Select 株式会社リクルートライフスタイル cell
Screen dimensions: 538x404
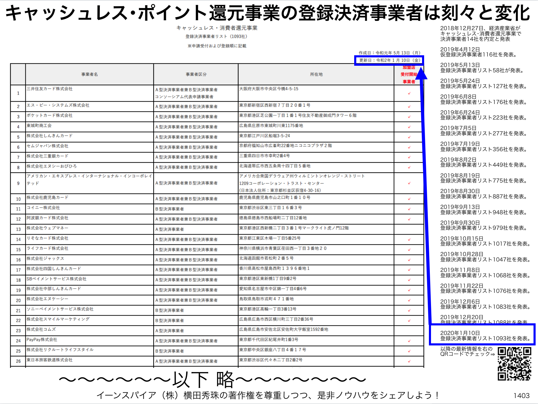click(x=60, y=350)
